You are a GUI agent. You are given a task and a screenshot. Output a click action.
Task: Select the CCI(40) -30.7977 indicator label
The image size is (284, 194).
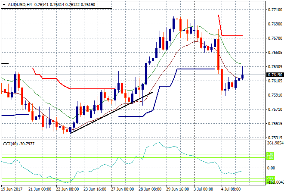19,144
